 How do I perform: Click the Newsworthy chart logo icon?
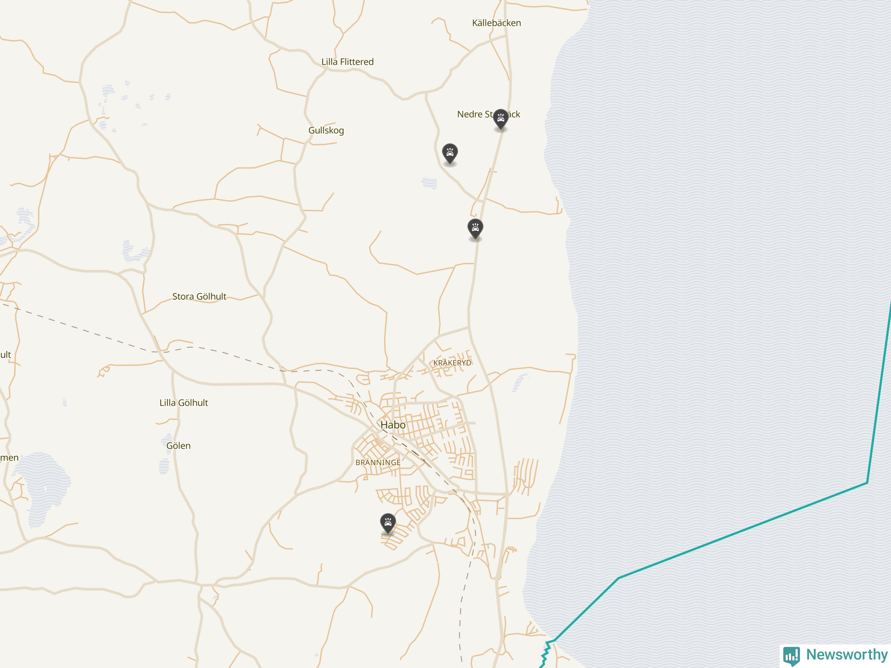[x=791, y=655]
